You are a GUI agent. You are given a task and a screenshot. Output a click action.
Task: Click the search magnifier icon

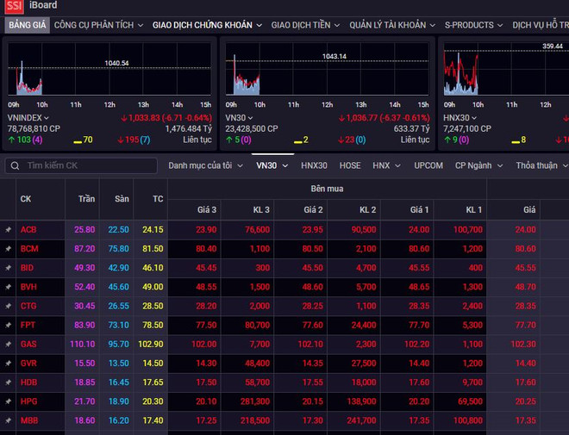click(x=16, y=165)
